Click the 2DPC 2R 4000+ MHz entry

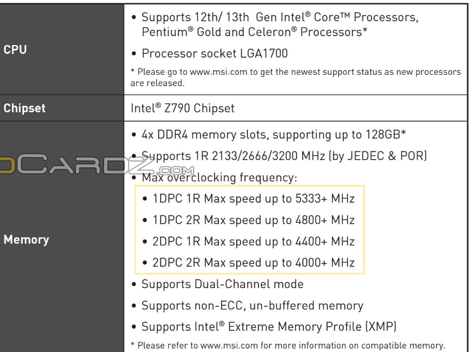coord(253,263)
